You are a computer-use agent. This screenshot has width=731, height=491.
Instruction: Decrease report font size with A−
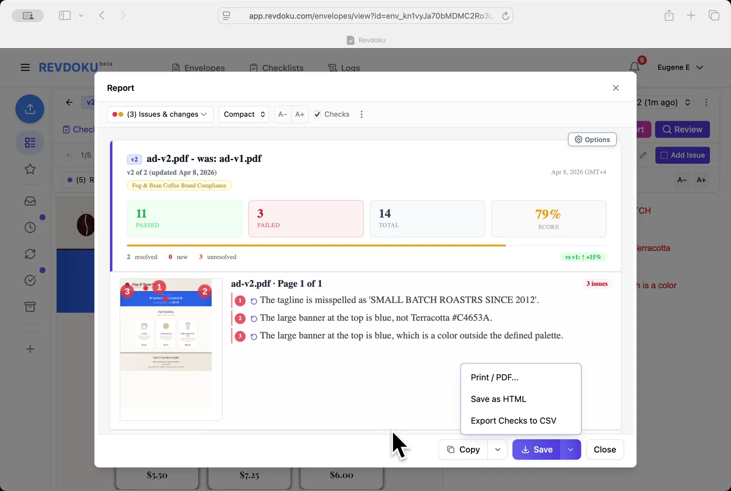(x=283, y=115)
